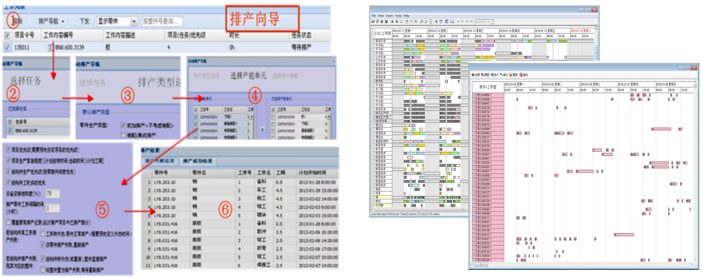This screenshot has width=702, height=278.
Task: Click the 下发 toolbar button
Action: tap(84, 21)
